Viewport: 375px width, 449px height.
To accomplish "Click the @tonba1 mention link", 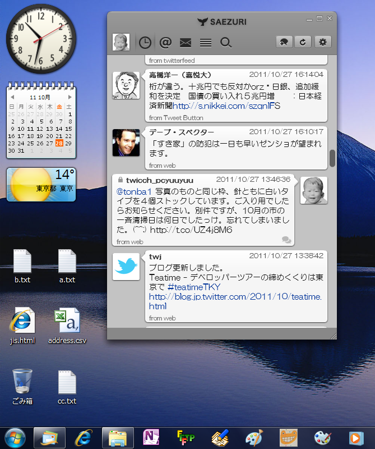I will coord(130,191).
